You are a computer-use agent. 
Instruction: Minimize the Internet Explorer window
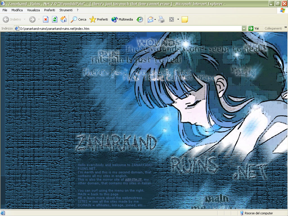click(x=271, y=3)
